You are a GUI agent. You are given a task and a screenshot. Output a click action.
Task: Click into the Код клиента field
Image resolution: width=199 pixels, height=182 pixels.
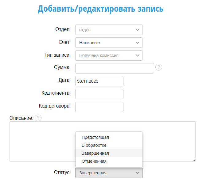coord(99,94)
